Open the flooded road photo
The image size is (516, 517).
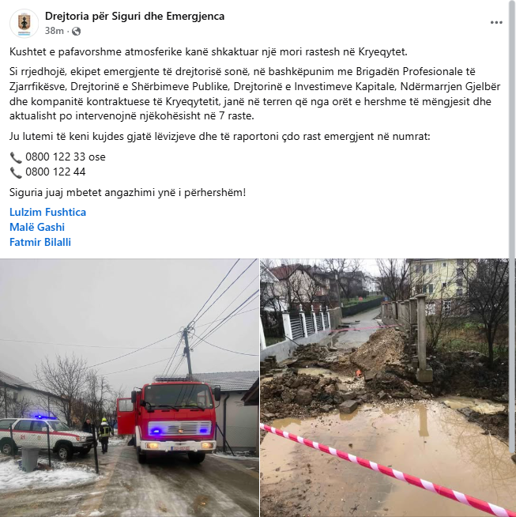(x=385, y=387)
